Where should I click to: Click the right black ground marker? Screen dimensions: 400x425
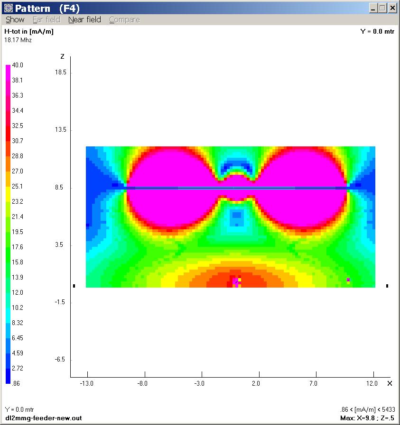(x=387, y=286)
